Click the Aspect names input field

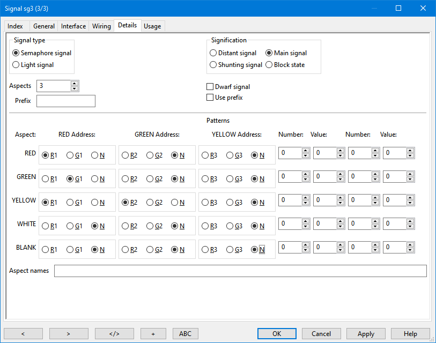pyautogui.click(x=239, y=271)
